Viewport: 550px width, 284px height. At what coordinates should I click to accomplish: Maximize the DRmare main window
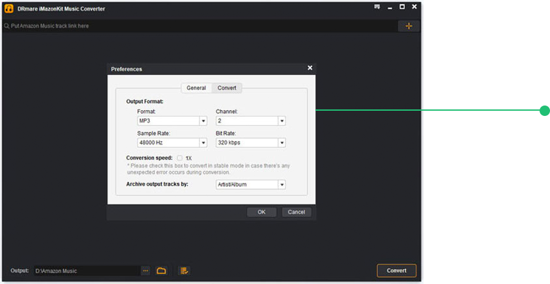402,7
